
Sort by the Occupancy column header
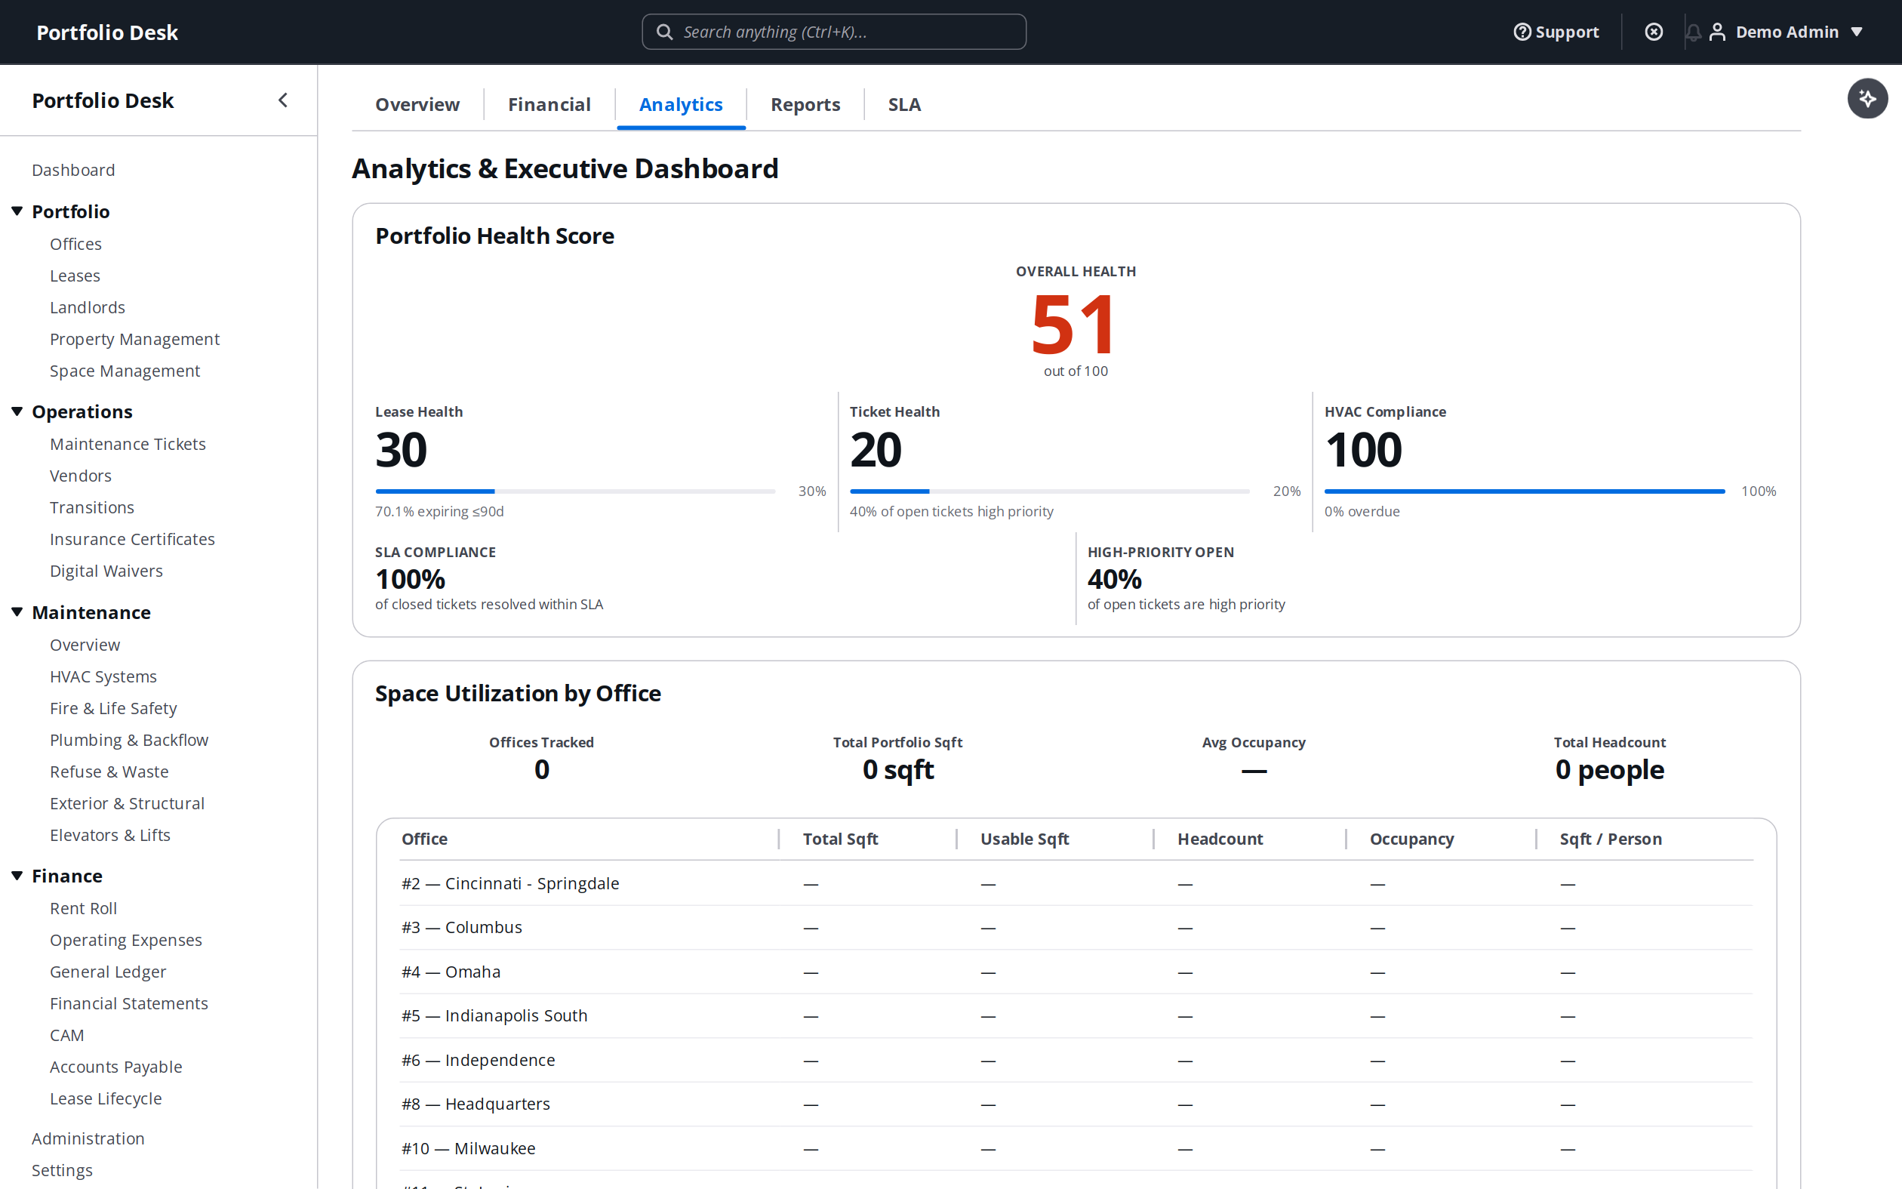coord(1411,839)
